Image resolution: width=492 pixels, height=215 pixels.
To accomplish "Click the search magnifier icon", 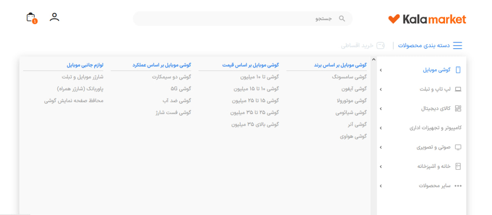I will 342,18.
